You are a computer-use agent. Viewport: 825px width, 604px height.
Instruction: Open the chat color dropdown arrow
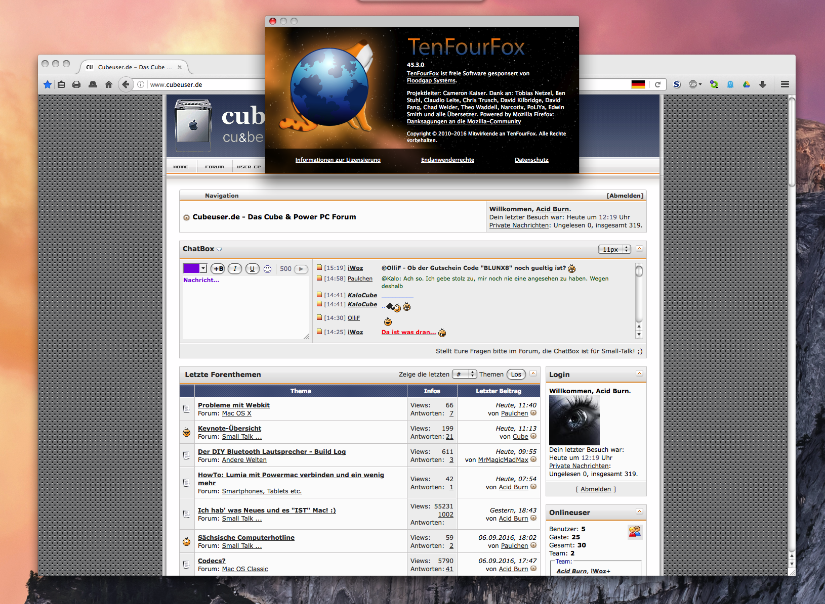203,268
